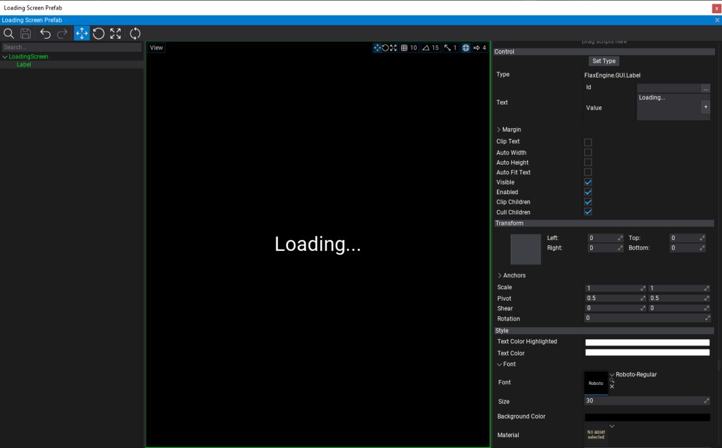Click slider arrow icon in Size field
722x448 pixels.
(707, 400)
